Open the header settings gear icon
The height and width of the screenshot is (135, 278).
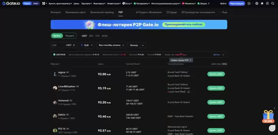click(x=267, y=3)
